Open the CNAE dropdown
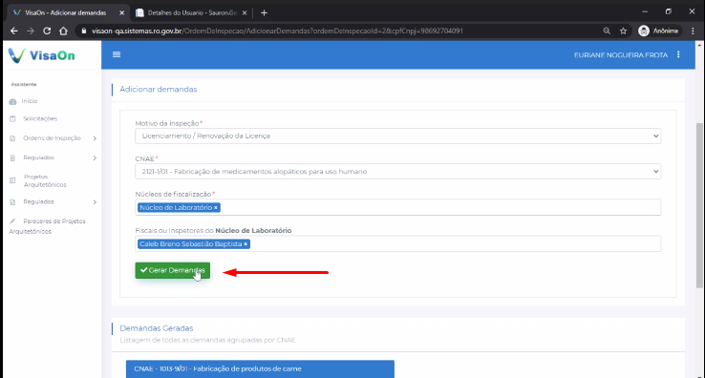Image resolution: width=705 pixels, height=378 pixels. point(398,171)
